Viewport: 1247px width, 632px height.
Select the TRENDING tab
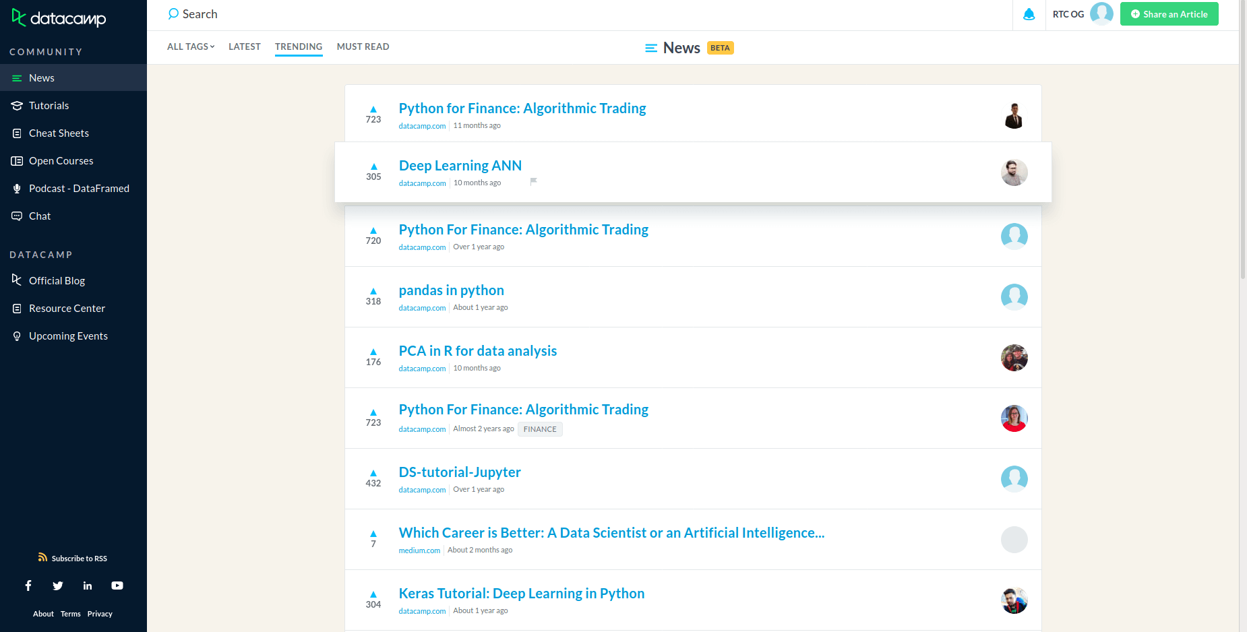pyautogui.click(x=299, y=46)
